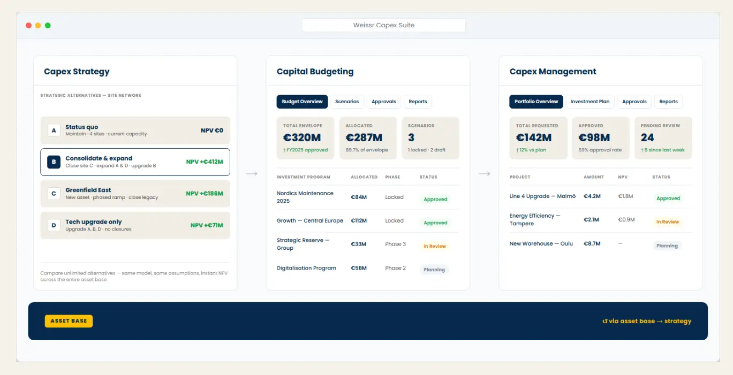Click the Phase 3 cell
The height and width of the screenshot is (375, 733).
coord(396,244)
